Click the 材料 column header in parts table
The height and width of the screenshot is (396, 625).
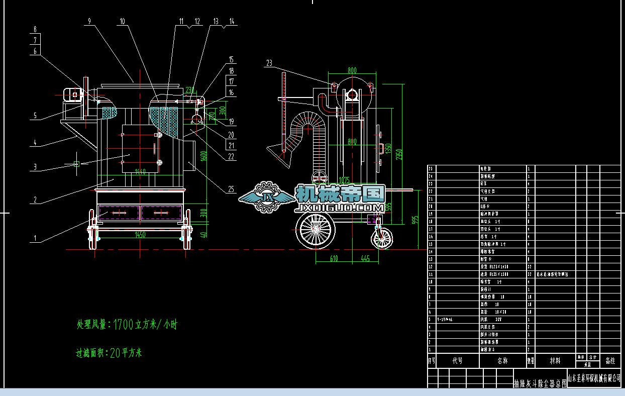click(556, 361)
